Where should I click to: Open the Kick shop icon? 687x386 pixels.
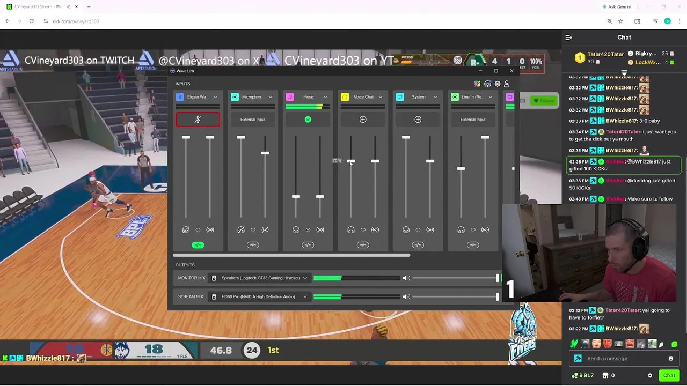(605, 376)
